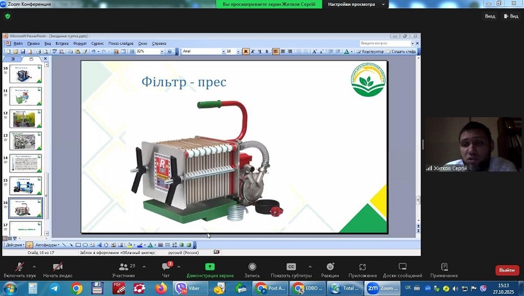524x296 pixels.
Task: Select slide 12 thumbnail in the panel
Action: pyautogui.click(x=26, y=119)
